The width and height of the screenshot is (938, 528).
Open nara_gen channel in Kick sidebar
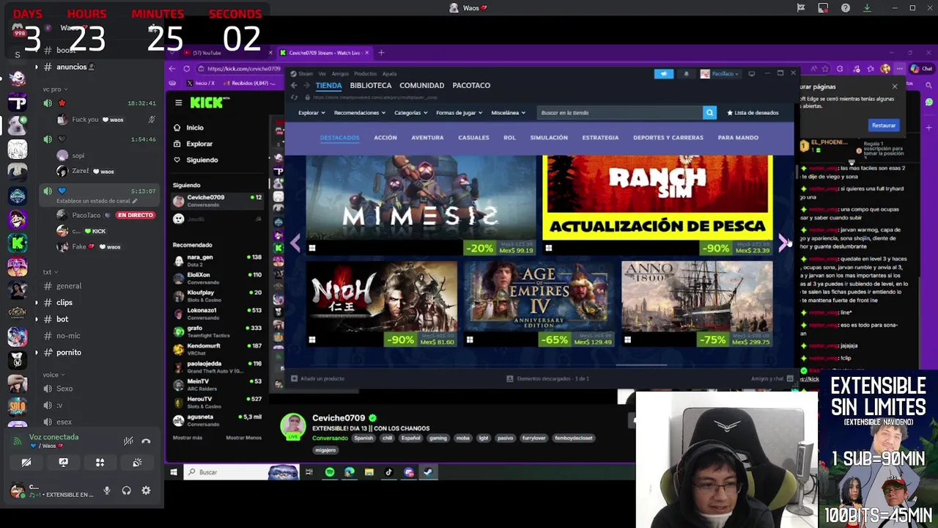217,260
